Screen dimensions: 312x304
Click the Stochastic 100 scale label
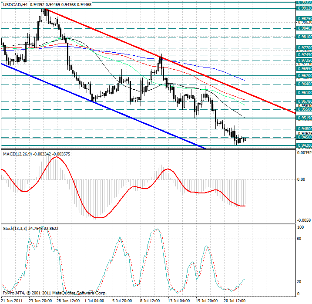pos(300,227)
